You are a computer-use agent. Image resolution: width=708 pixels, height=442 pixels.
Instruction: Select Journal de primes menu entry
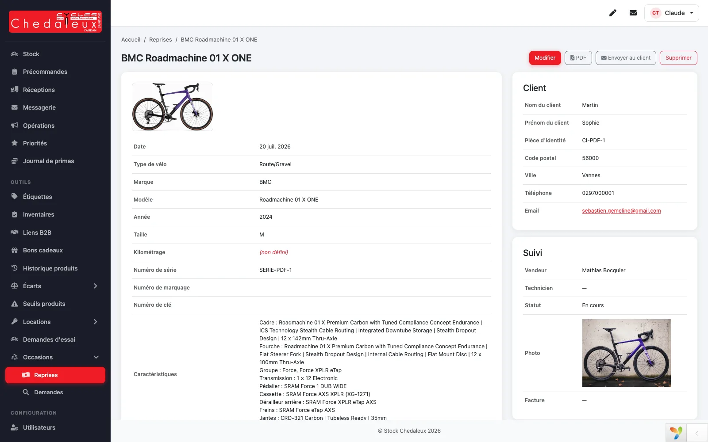point(55,161)
